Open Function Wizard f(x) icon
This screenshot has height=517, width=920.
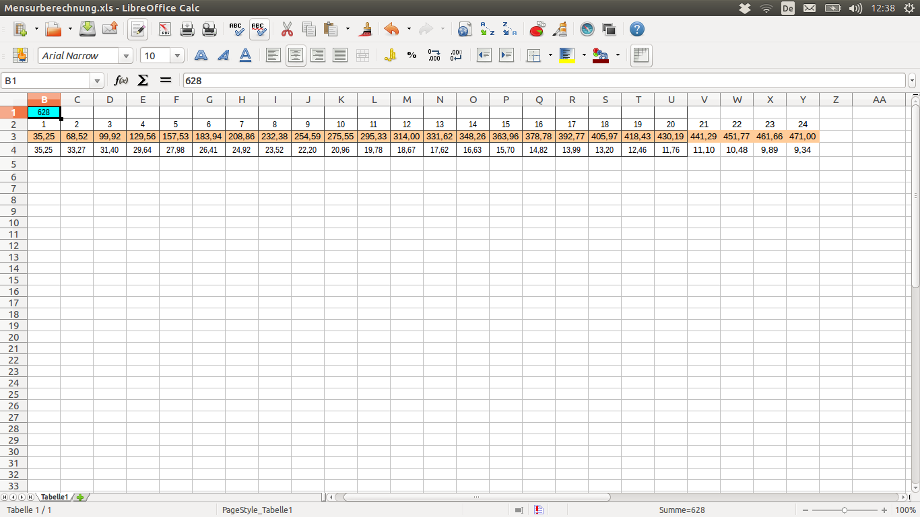coord(121,80)
